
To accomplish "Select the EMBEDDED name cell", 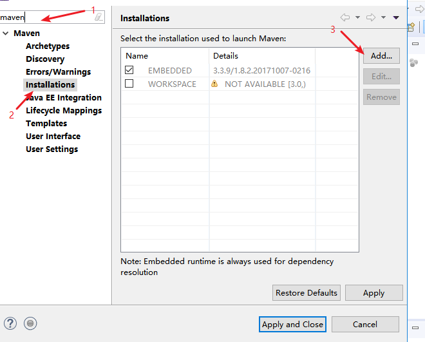I will click(x=170, y=70).
